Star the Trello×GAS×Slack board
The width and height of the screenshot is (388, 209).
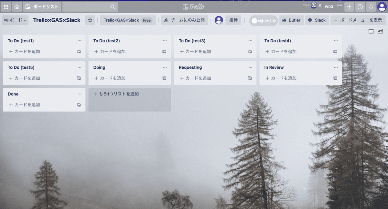point(90,20)
